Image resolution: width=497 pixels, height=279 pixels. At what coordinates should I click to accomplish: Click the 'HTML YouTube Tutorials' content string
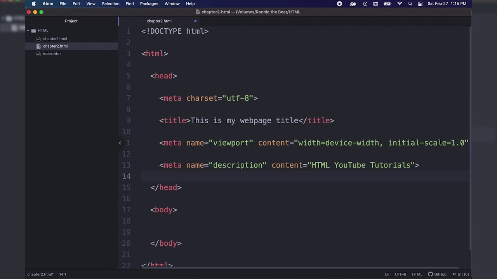[x=361, y=165]
